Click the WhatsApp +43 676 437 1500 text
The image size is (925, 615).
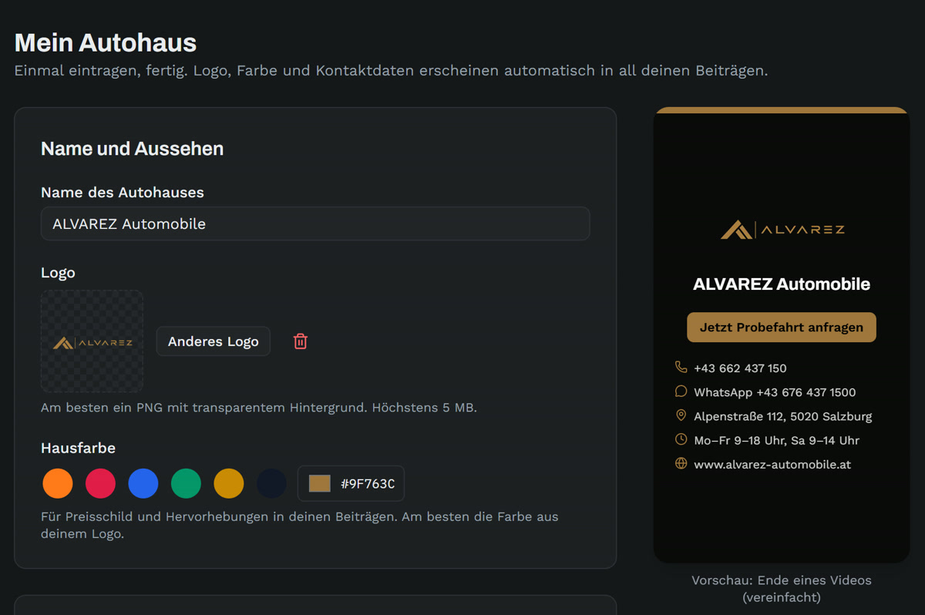775,392
